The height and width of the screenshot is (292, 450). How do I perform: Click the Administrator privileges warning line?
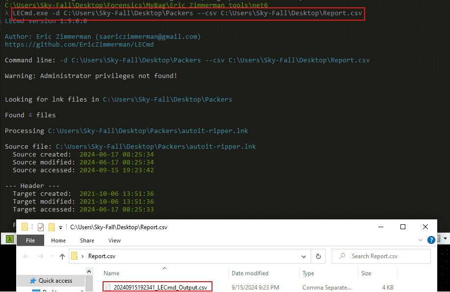91,76
